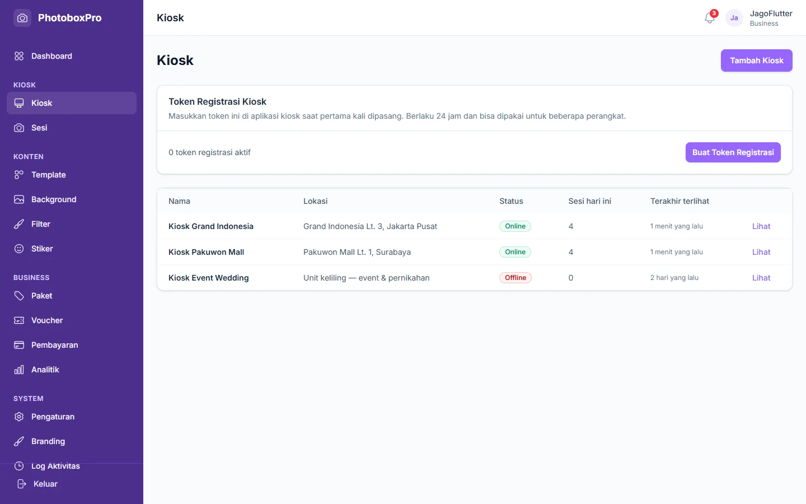Image resolution: width=806 pixels, height=504 pixels.
Task: Open Dashboard grid icon in sidebar
Action: [x=19, y=56]
